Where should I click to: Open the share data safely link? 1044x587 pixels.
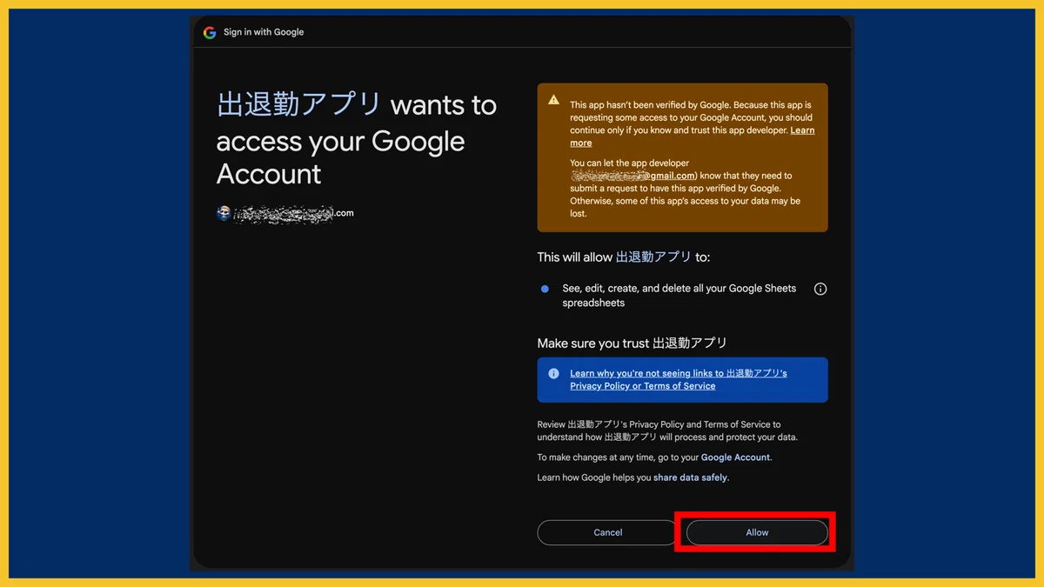pyautogui.click(x=691, y=477)
